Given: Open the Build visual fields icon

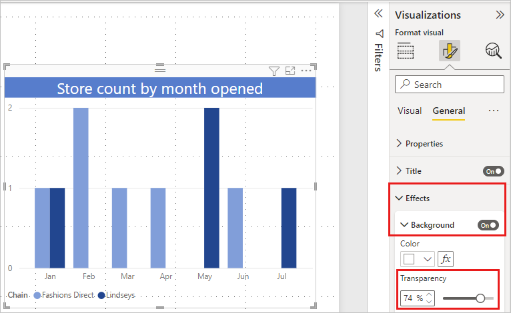Looking at the screenshot, I should tap(406, 51).
